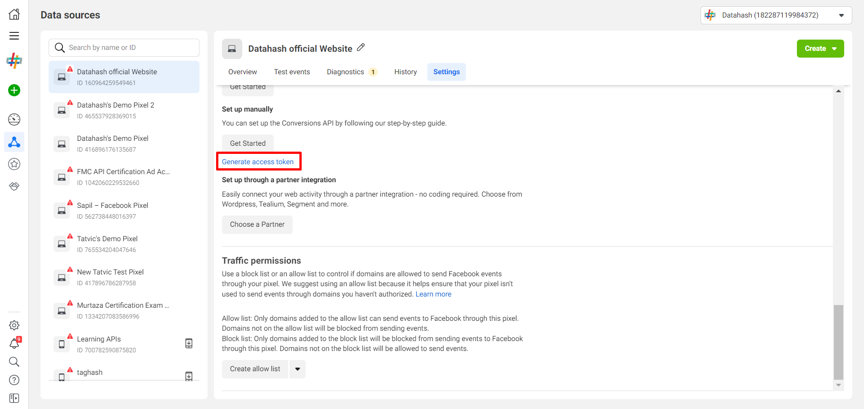Click the Create allow list button
Image resolution: width=864 pixels, height=409 pixels.
[x=255, y=369]
